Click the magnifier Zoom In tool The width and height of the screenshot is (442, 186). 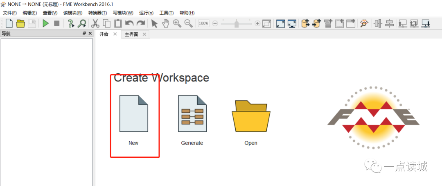(x=177, y=23)
